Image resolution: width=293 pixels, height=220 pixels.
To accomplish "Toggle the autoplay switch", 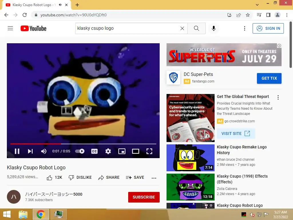I will coord(80,151).
